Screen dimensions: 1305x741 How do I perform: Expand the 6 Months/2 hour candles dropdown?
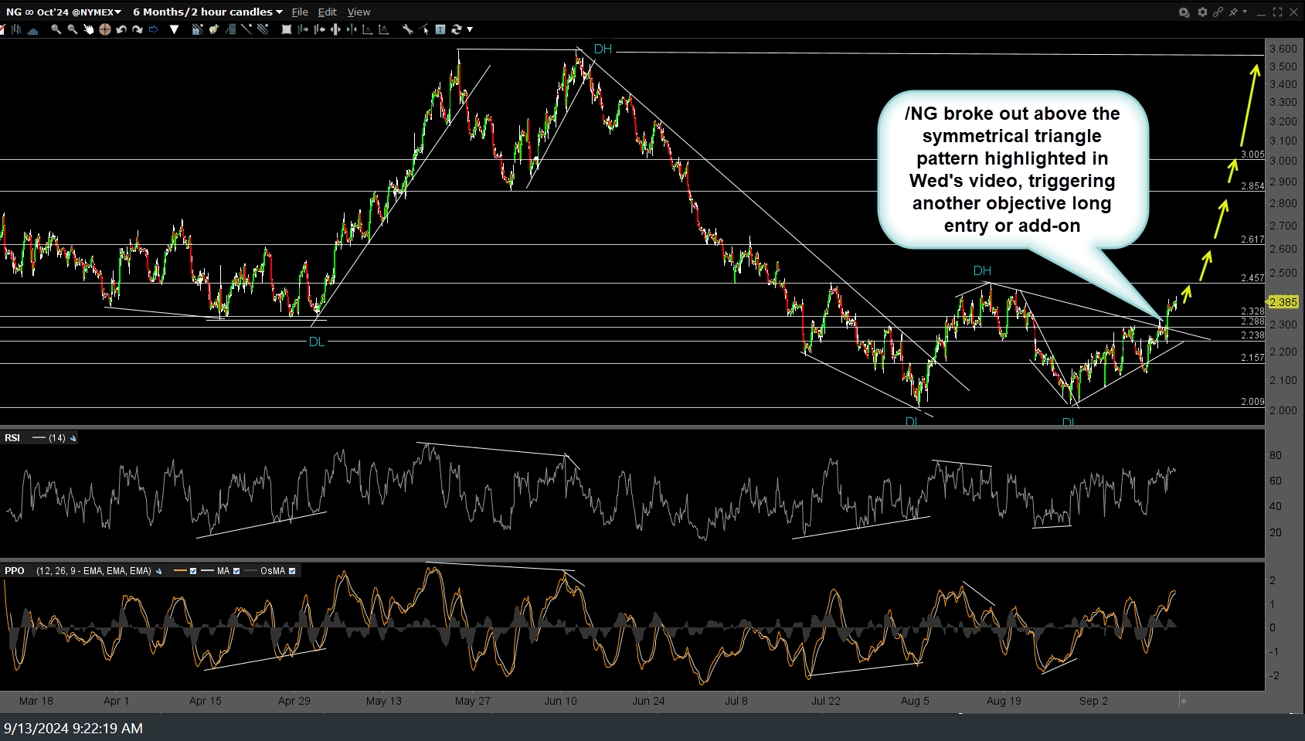pos(207,12)
